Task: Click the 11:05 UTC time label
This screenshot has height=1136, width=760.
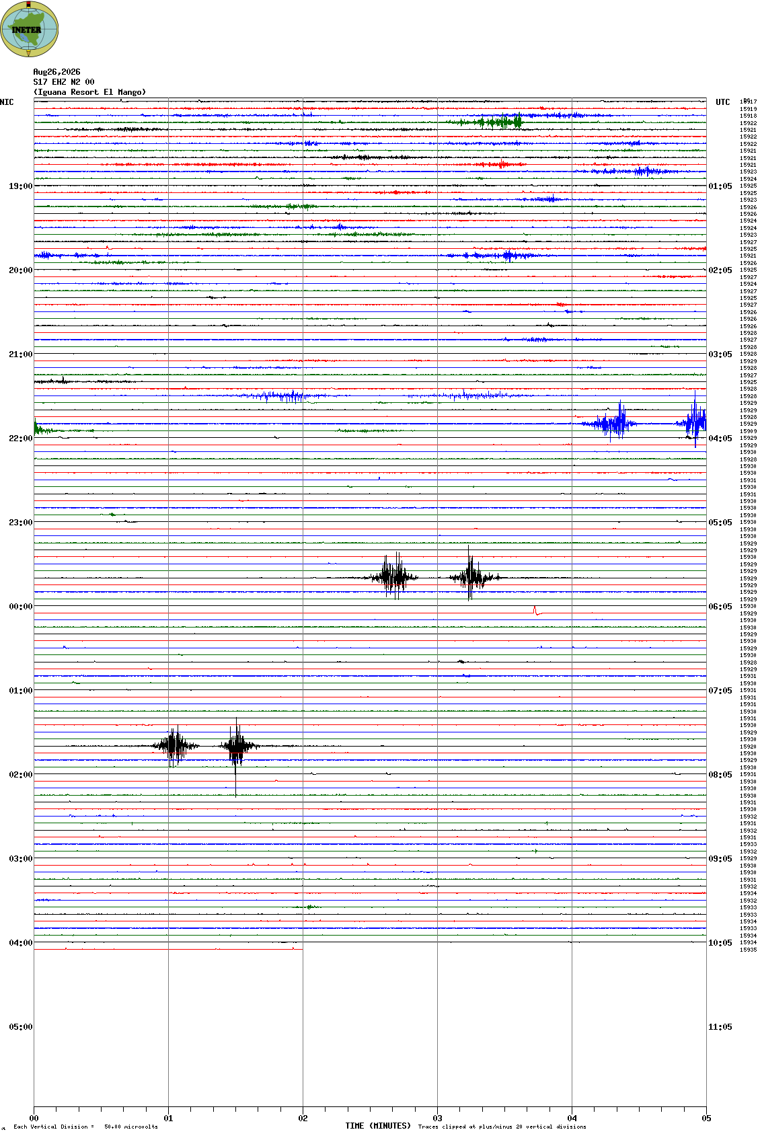Action: point(720,1027)
